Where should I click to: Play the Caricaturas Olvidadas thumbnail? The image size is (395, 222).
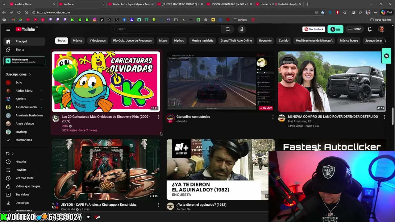[106, 82]
